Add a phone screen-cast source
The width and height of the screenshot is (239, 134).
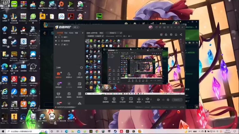coord(122,100)
